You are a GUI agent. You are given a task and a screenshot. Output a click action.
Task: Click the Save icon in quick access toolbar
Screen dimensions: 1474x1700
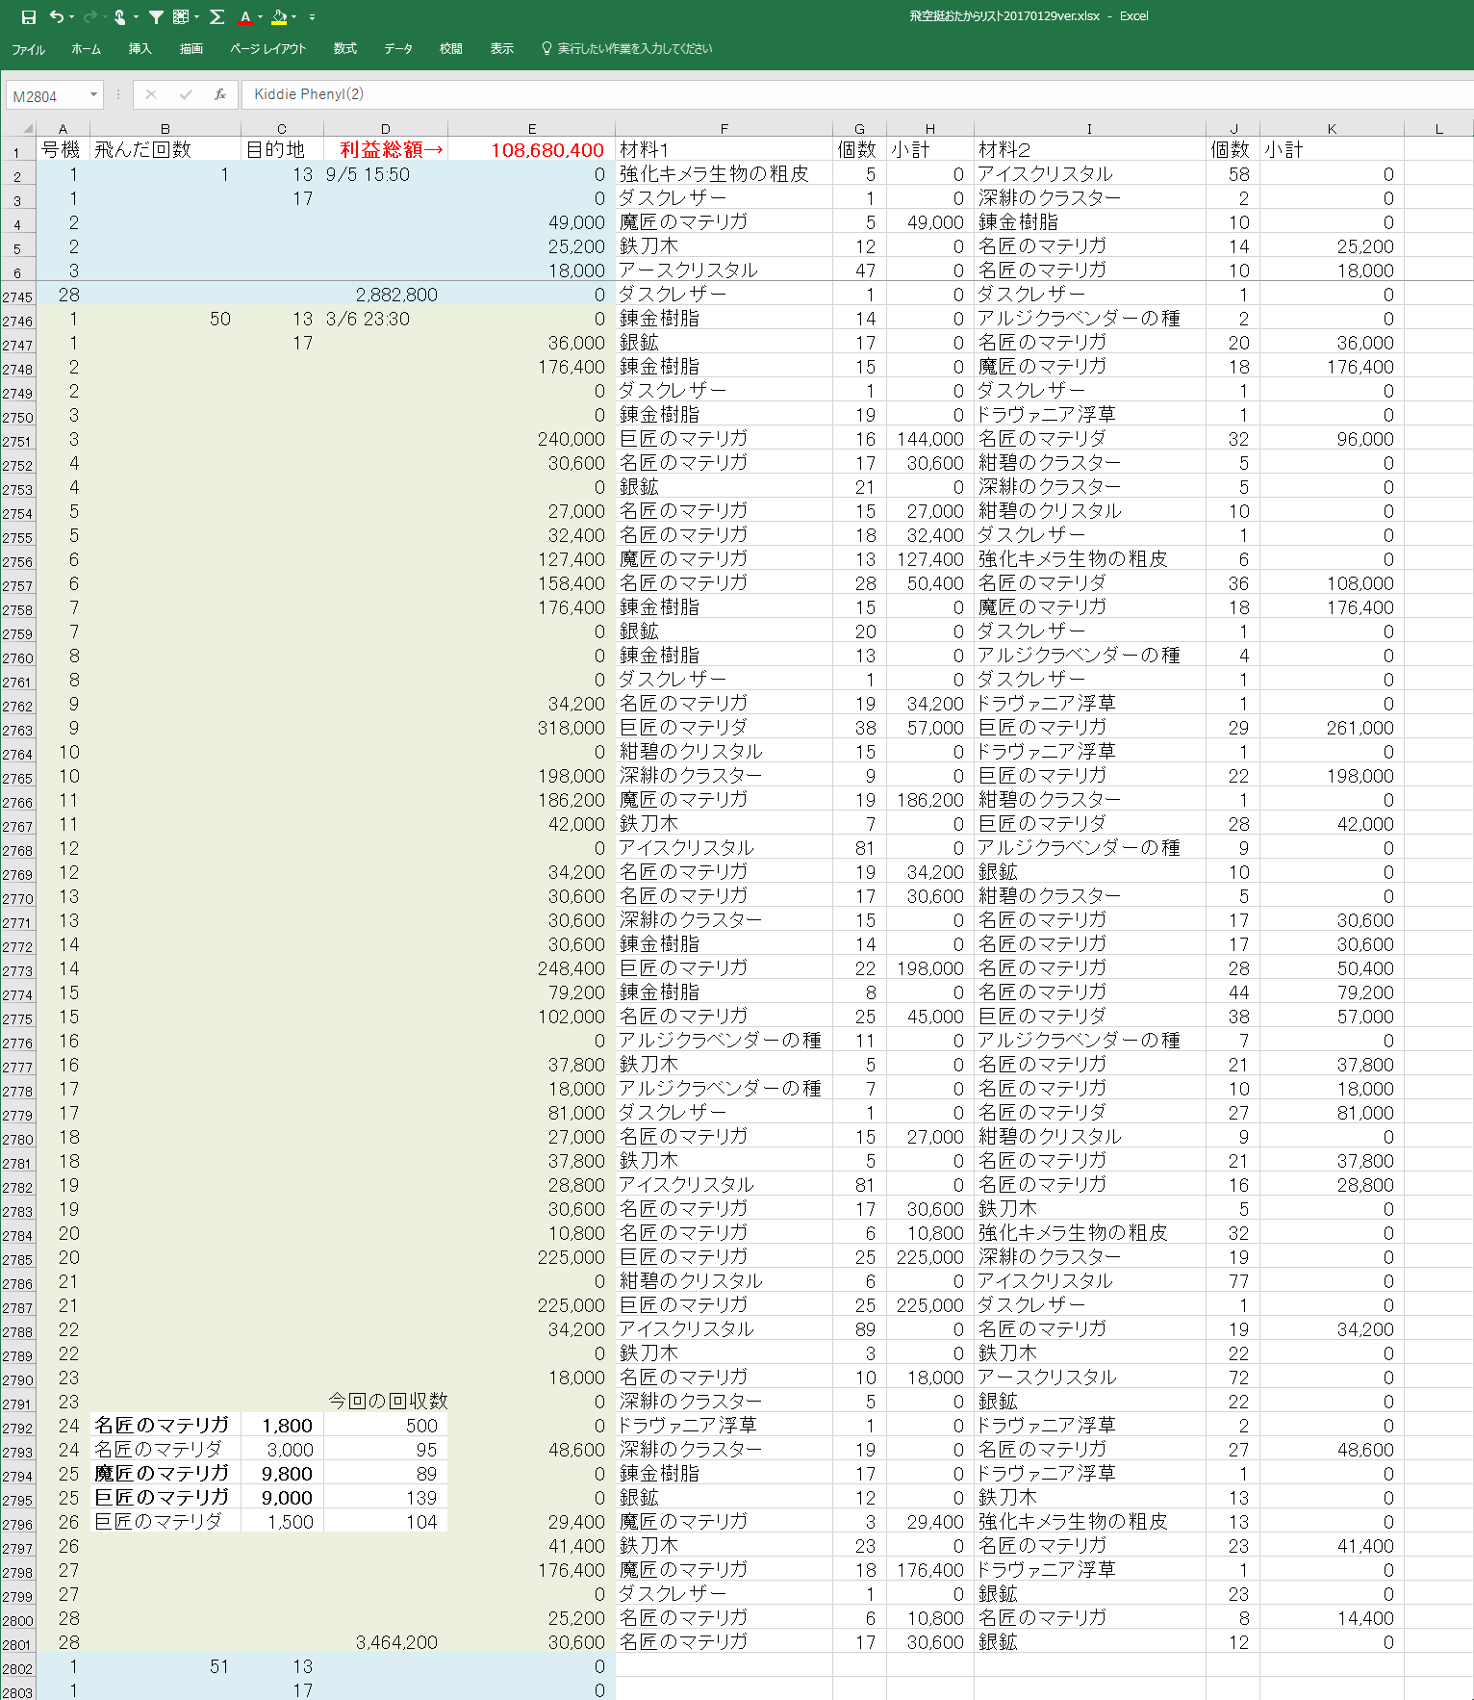[x=28, y=16]
